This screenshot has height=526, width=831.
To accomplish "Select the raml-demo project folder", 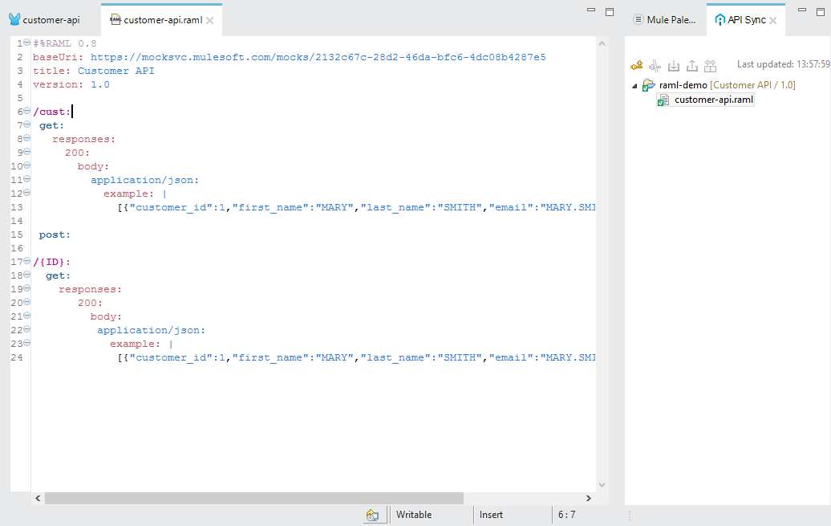I will [683, 85].
